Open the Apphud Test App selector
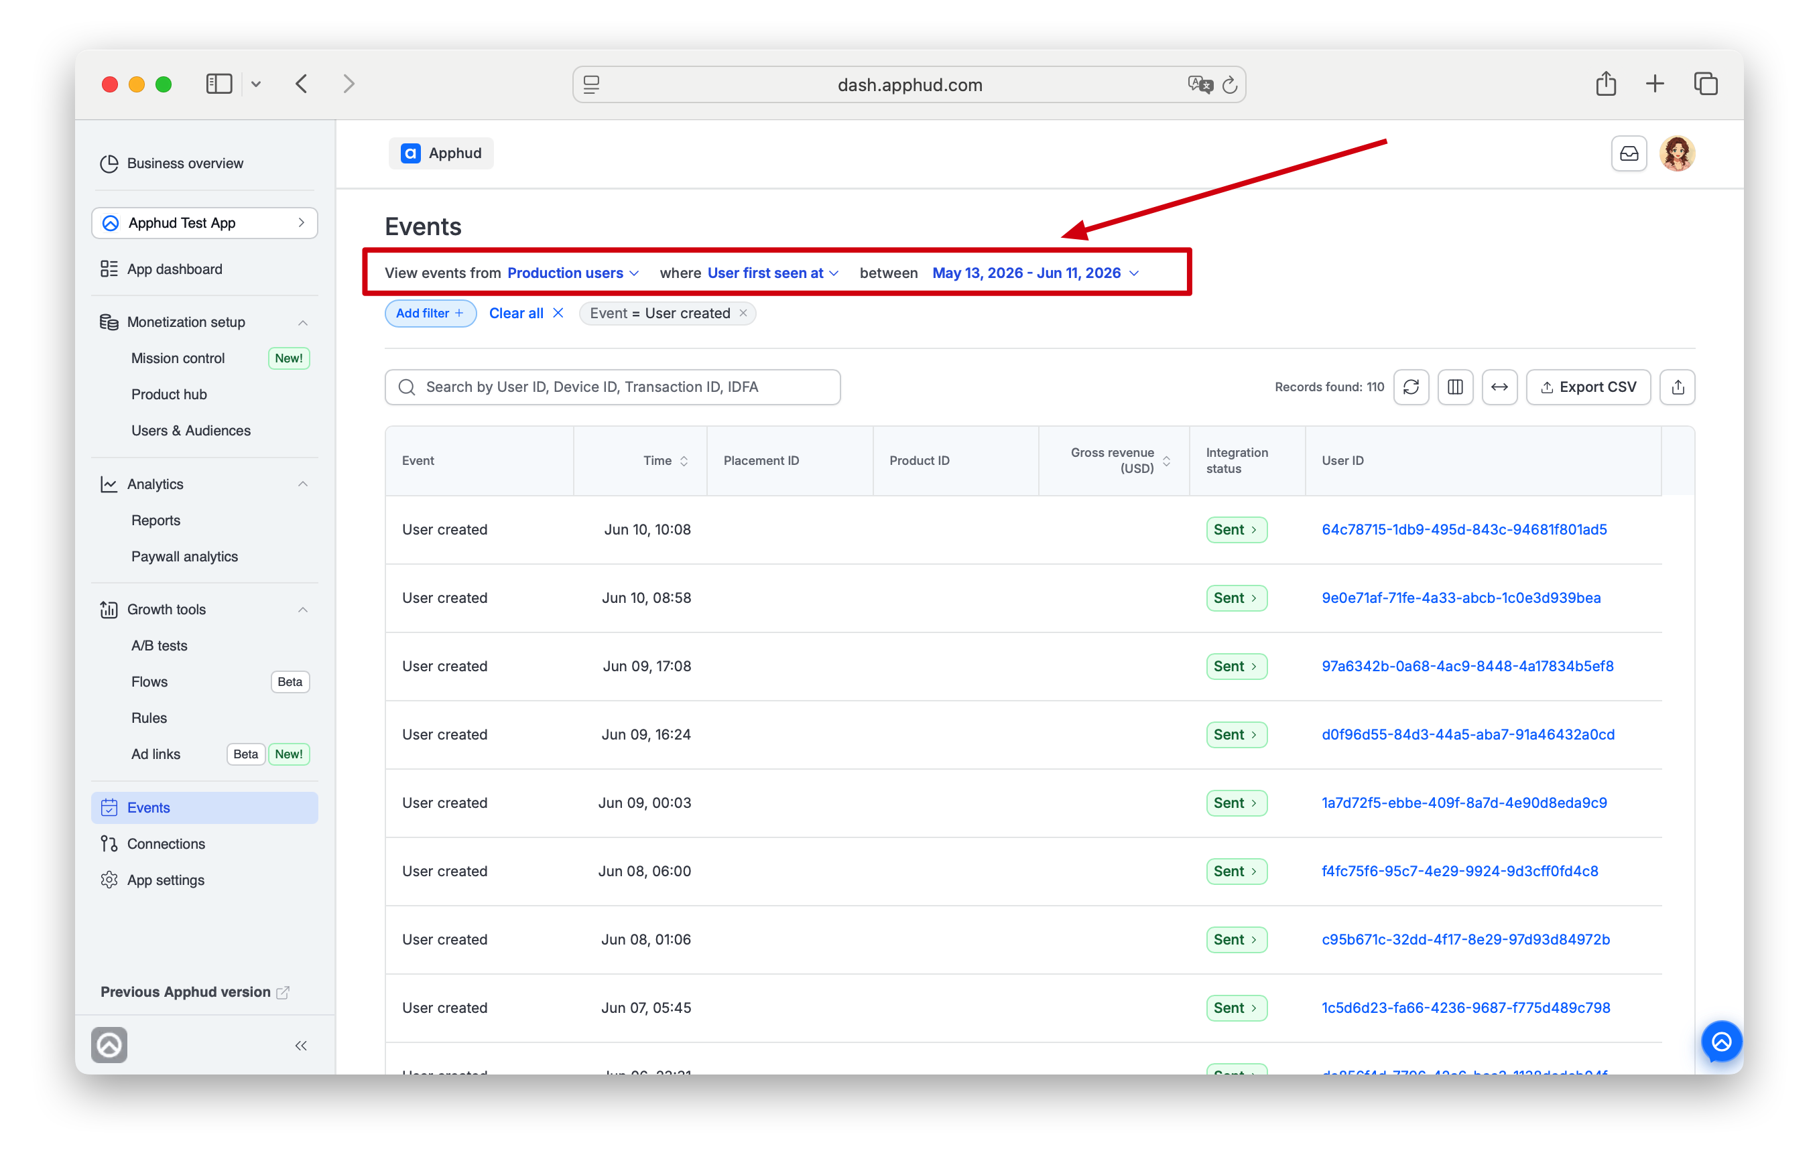Image resolution: width=1819 pixels, height=1175 pixels. pyautogui.click(x=204, y=223)
